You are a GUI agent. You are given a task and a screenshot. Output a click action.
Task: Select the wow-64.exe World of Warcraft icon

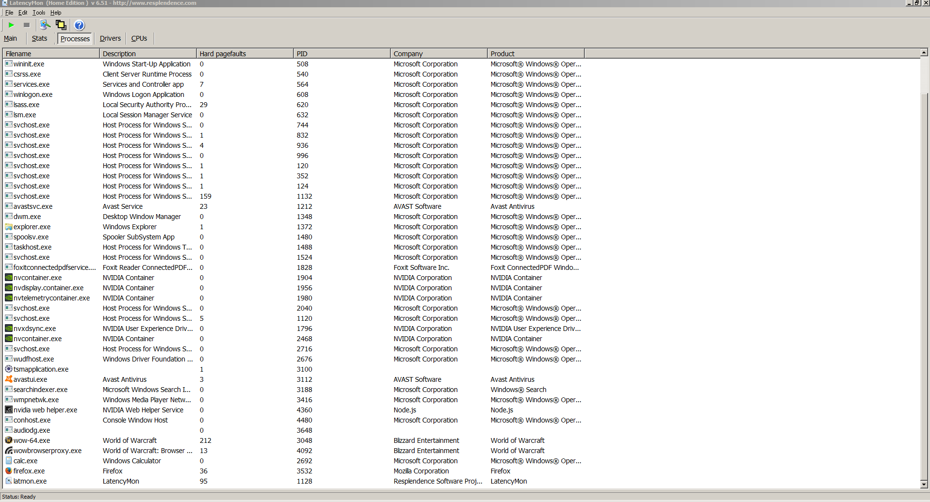[9, 440]
